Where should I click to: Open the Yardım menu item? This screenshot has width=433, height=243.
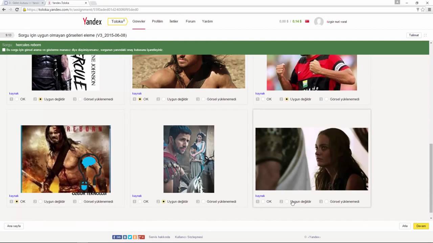(207, 21)
